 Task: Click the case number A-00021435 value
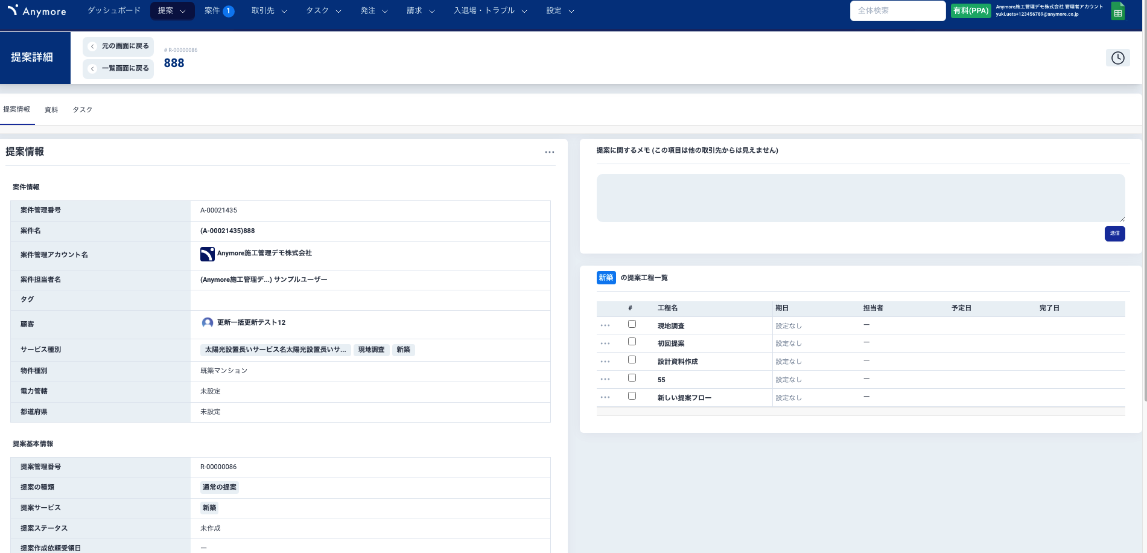(218, 211)
